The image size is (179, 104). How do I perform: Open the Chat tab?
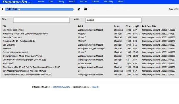click(51, 2)
